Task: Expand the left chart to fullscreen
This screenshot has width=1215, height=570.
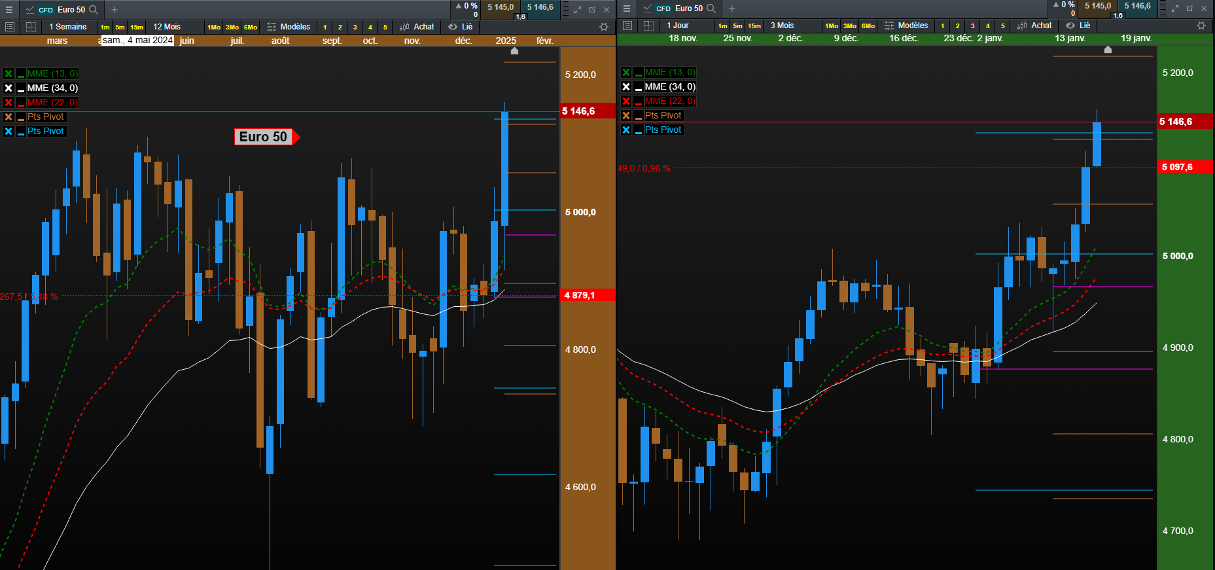Action: pyautogui.click(x=578, y=10)
